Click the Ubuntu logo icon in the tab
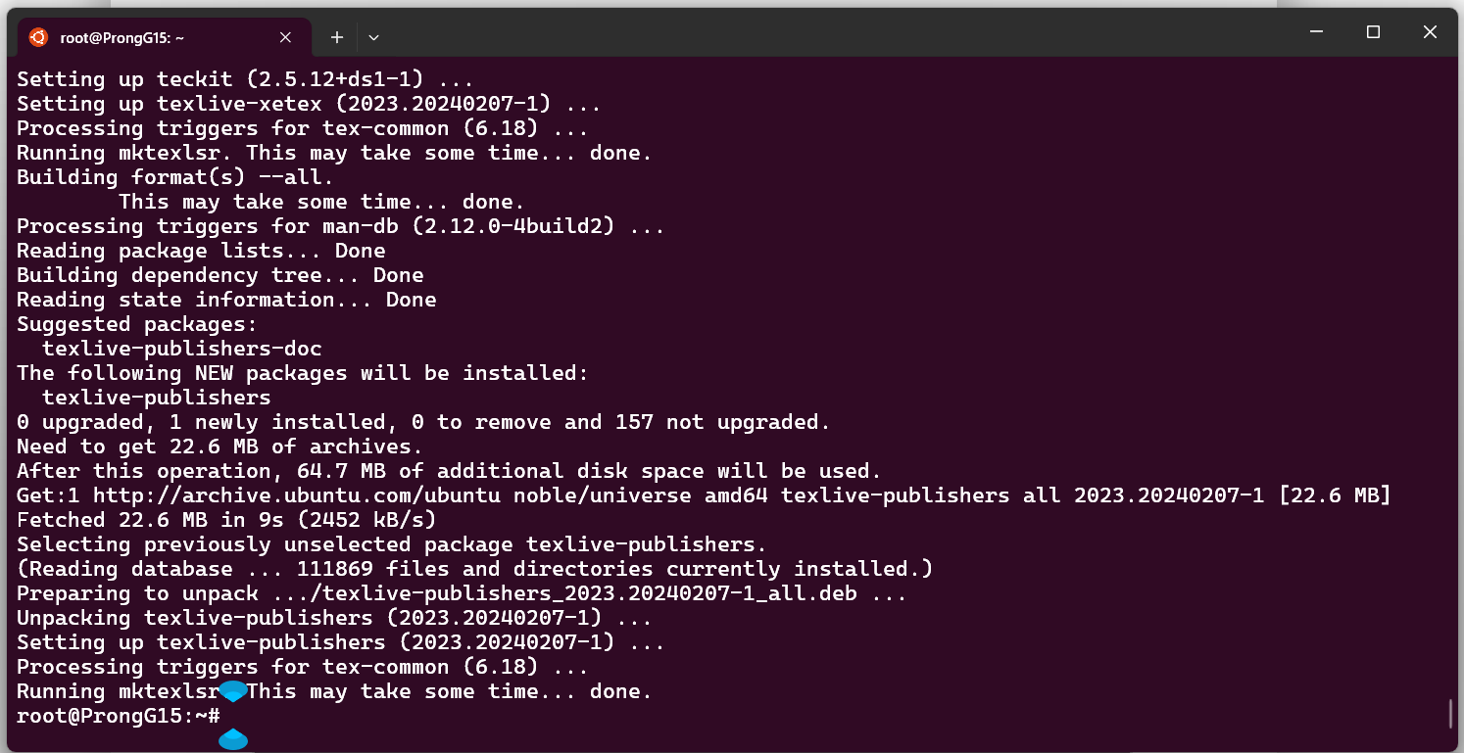Screen dimensions: 1464x753 pyautogui.click(x=38, y=37)
